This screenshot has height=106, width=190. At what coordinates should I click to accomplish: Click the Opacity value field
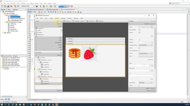click(x=141, y=42)
